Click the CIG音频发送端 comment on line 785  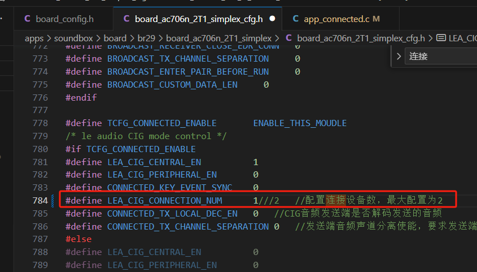point(358,214)
